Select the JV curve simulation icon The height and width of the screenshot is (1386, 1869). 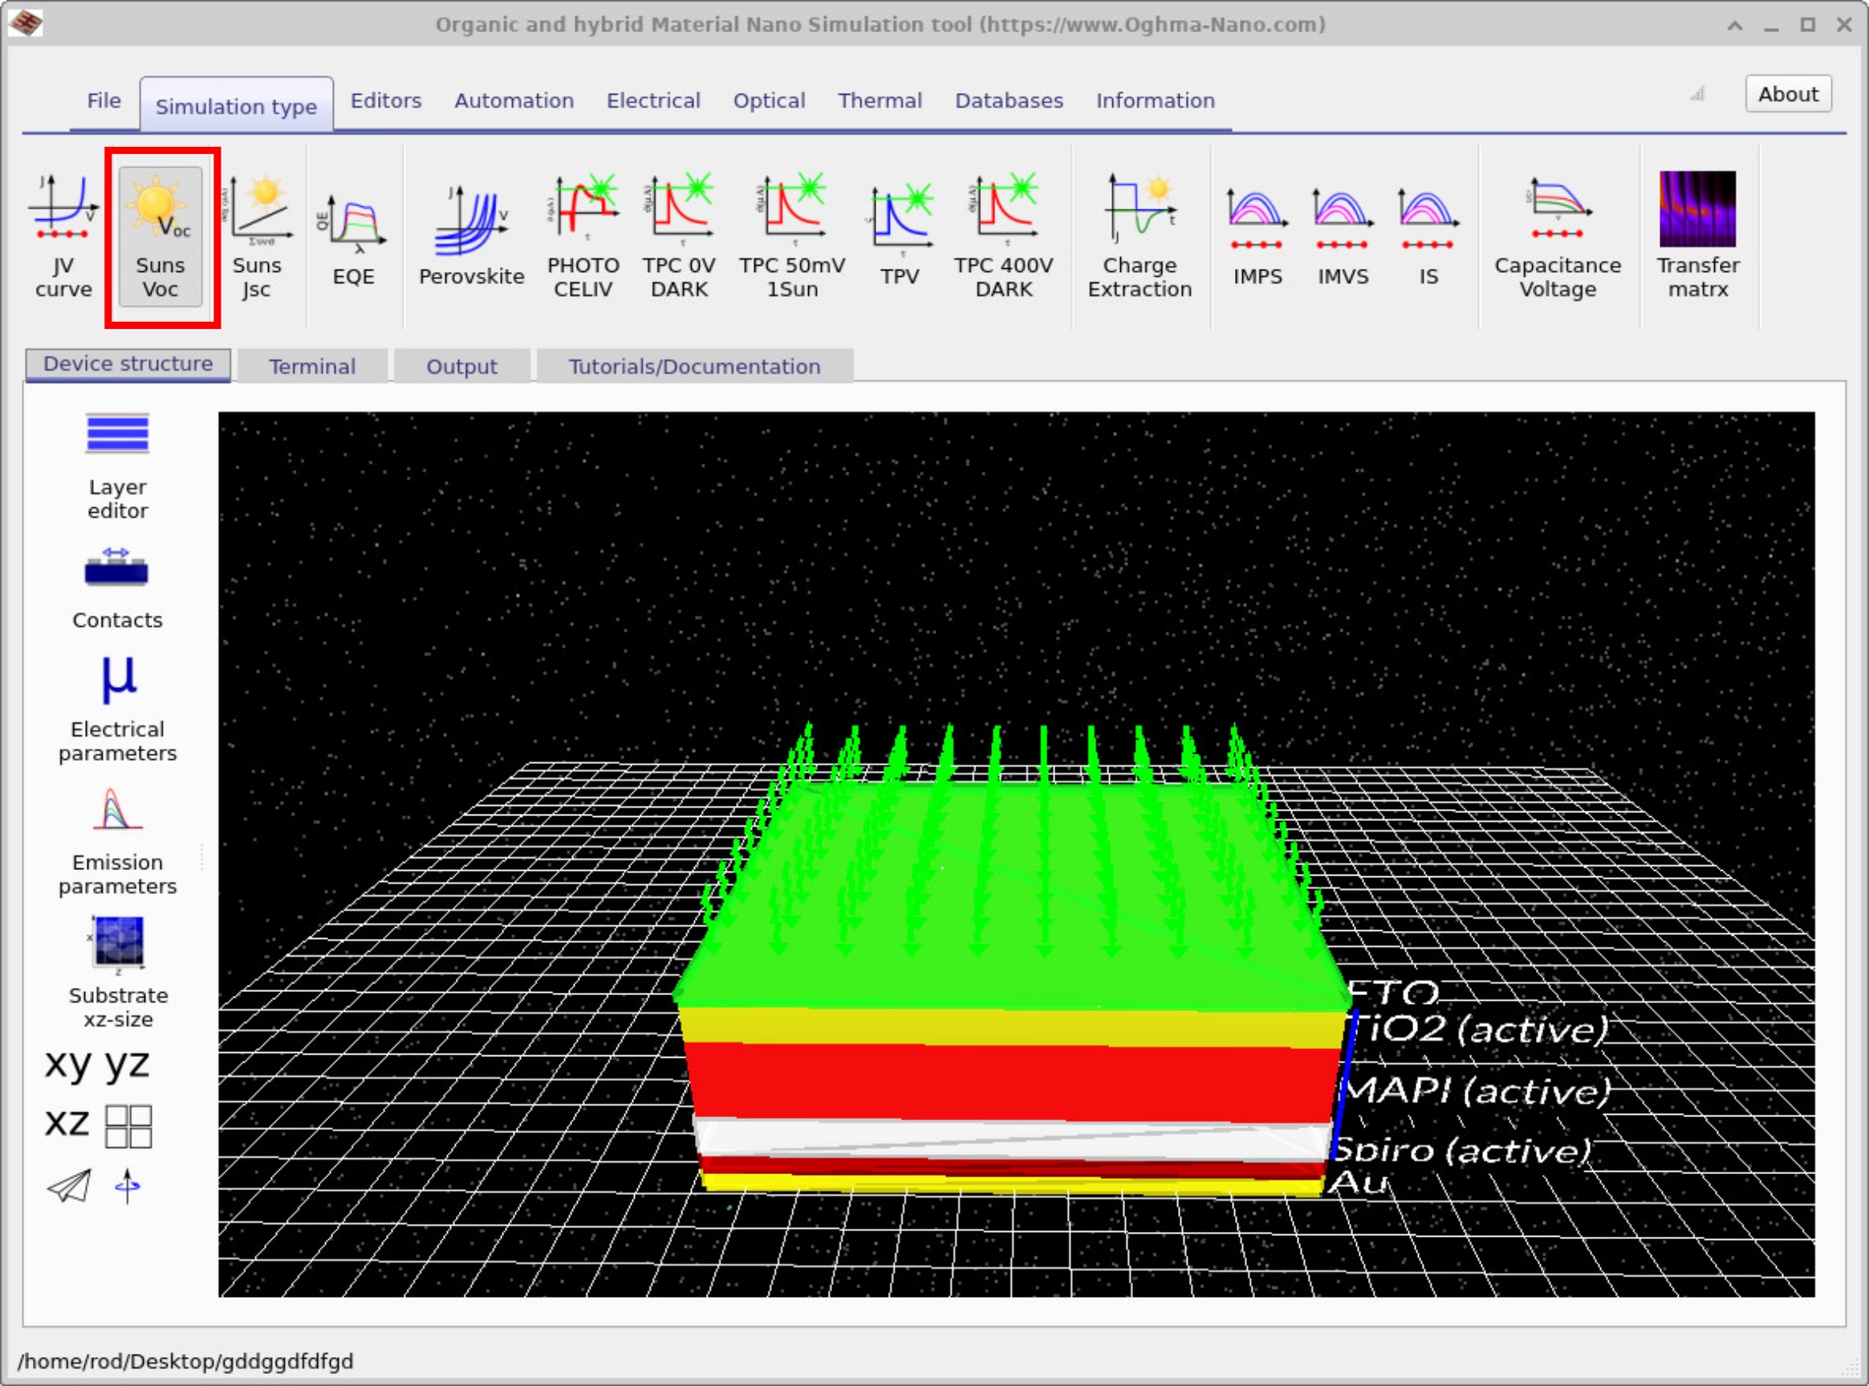coord(63,235)
